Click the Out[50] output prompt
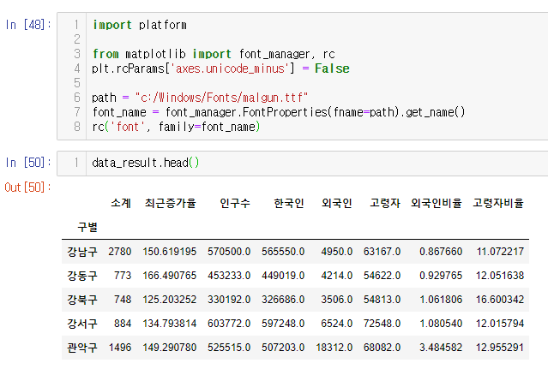548x369 pixels. pyautogui.click(x=28, y=187)
